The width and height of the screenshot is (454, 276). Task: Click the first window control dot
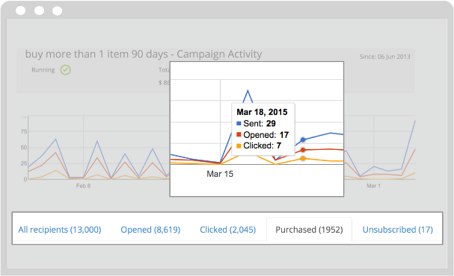(x=20, y=10)
